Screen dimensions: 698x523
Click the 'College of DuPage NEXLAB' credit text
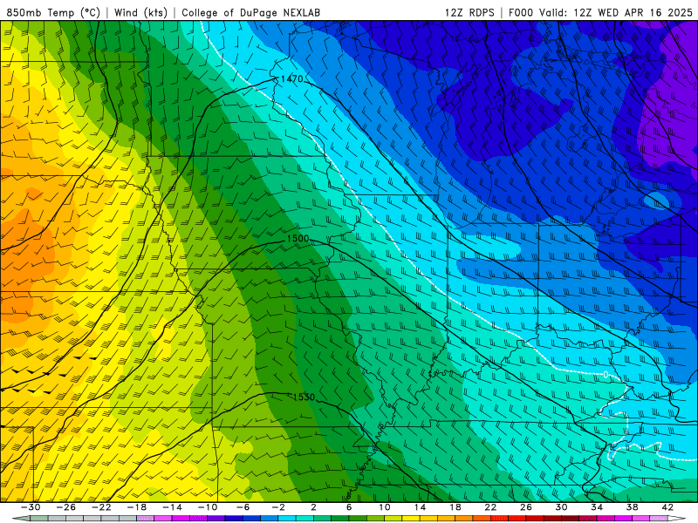point(250,12)
